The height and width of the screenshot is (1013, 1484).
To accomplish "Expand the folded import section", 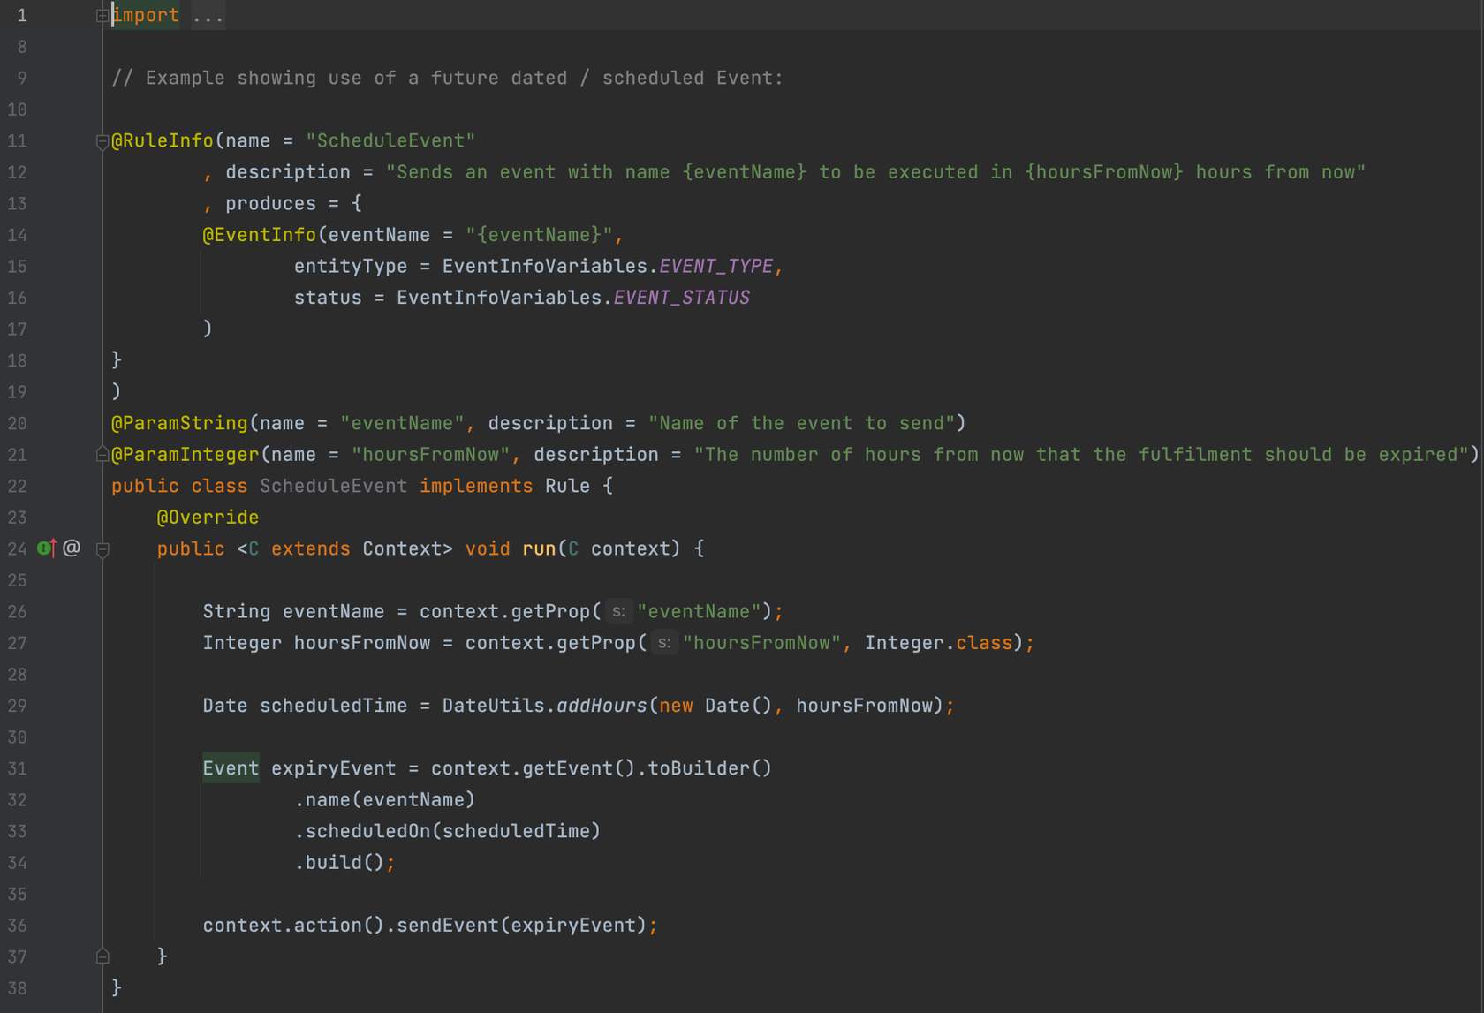I will 102,15.
